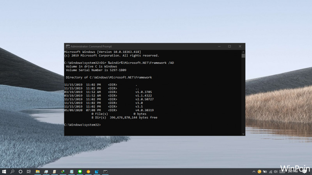Screen dimensions: 312x175
Task: Show hidden tray icons chevron
Action: pyautogui.click(x=254, y=172)
